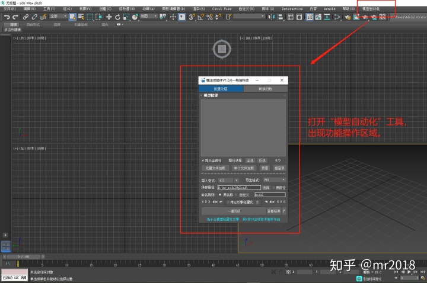Viewport: 427px width, 283px height.
Task: Toggle the Scene Explorer
Action: click(291, 17)
